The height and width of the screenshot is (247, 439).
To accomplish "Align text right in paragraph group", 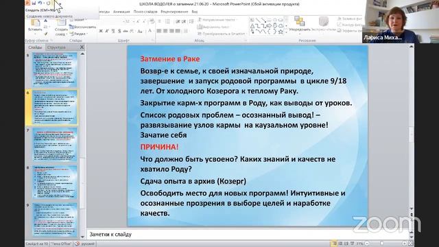I will (171, 31).
